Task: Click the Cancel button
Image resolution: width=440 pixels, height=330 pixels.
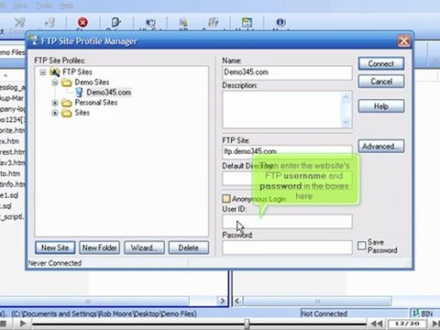Action: (x=381, y=82)
